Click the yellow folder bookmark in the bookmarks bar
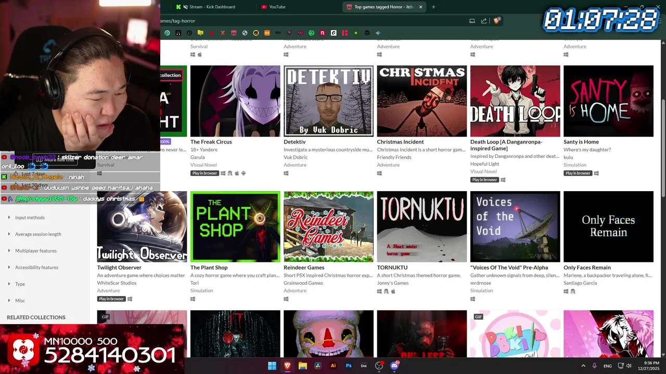 coord(200,33)
